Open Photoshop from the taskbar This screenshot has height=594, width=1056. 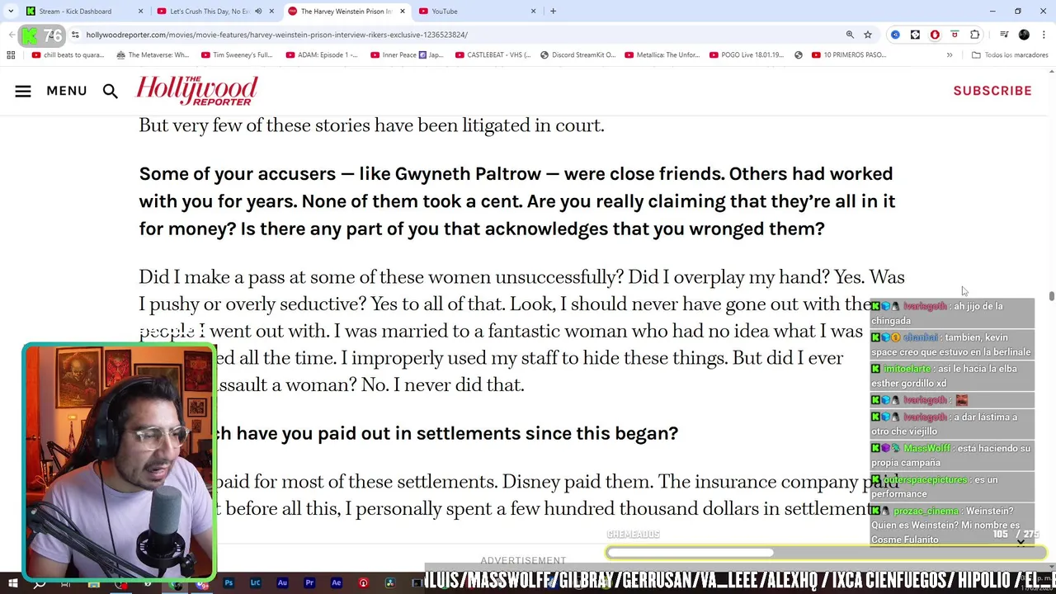[x=229, y=583]
